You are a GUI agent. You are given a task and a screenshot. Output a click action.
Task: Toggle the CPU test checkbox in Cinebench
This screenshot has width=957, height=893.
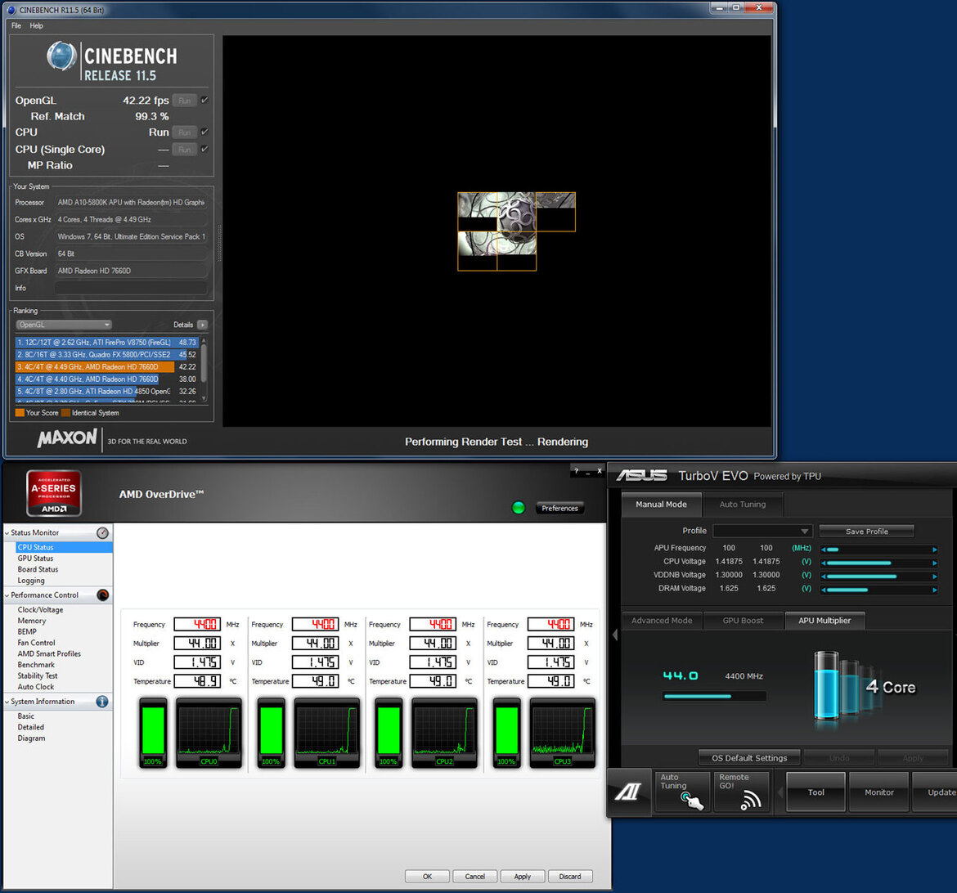[x=204, y=132]
